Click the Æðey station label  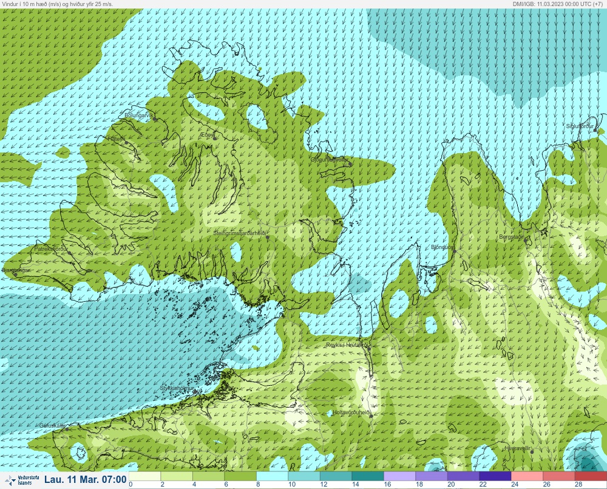(207, 134)
